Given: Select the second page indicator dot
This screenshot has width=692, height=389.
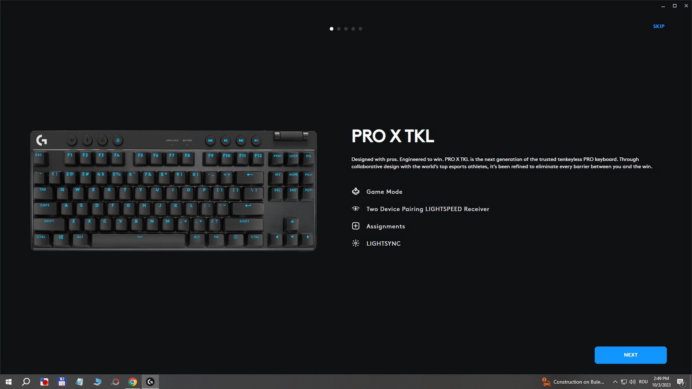Looking at the screenshot, I should click(x=339, y=29).
